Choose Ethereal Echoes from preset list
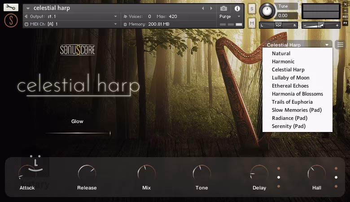This screenshot has width=350, height=202. coord(290,86)
